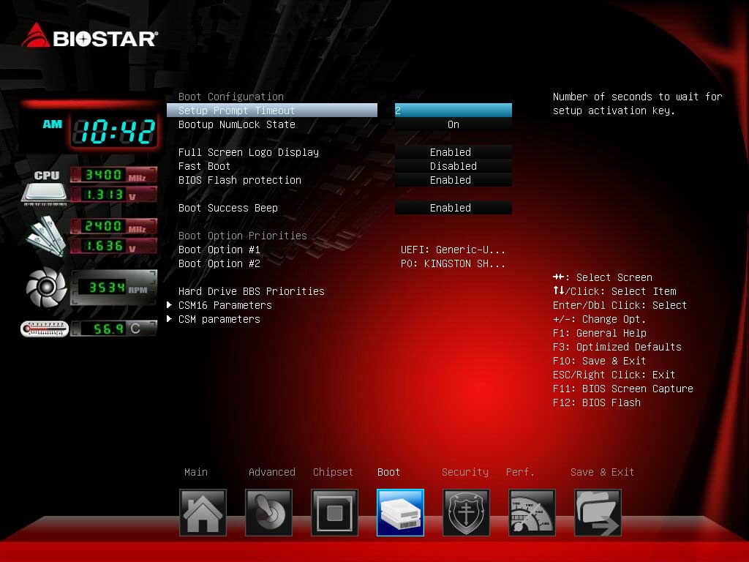Toggle Full Screen Logo Display Enabled value
The image size is (749, 562).
(453, 152)
